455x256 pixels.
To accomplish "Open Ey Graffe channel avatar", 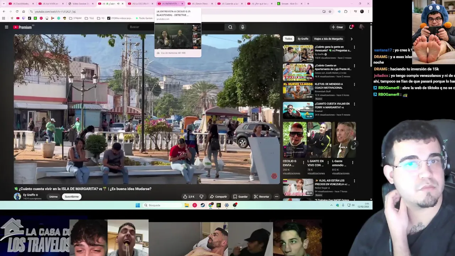I will click(x=17, y=196).
